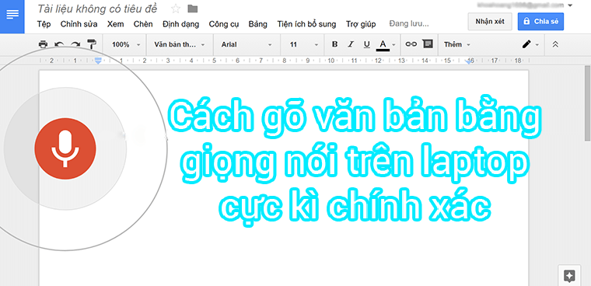Expand the Thêm toolbar menu
Viewport: 591px width, 286px height.
pos(456,44)
